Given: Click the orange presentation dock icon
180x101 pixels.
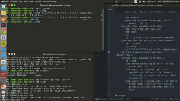Looking at the screenshot, I should 3,87.
